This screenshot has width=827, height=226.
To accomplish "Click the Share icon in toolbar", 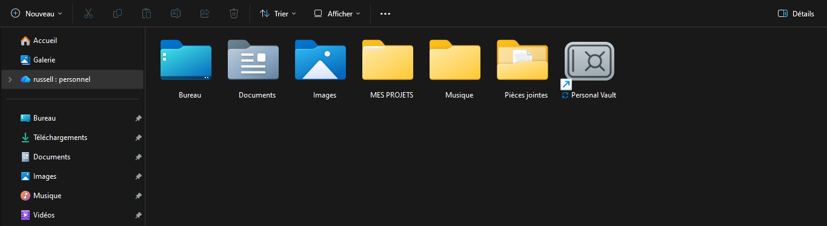I will click(205, 13).
